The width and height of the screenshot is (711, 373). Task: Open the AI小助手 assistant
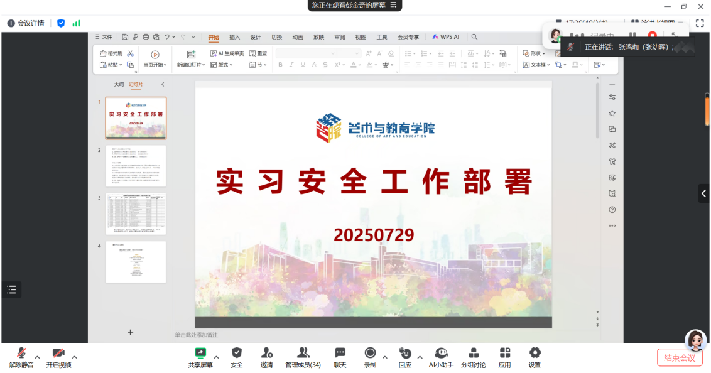coord(441,354)
